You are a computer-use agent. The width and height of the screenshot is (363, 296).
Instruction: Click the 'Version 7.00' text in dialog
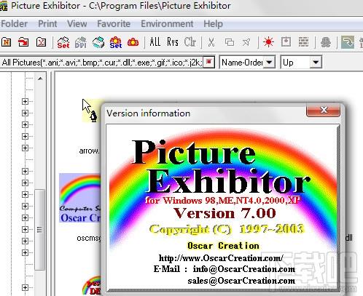coord(225,213)
